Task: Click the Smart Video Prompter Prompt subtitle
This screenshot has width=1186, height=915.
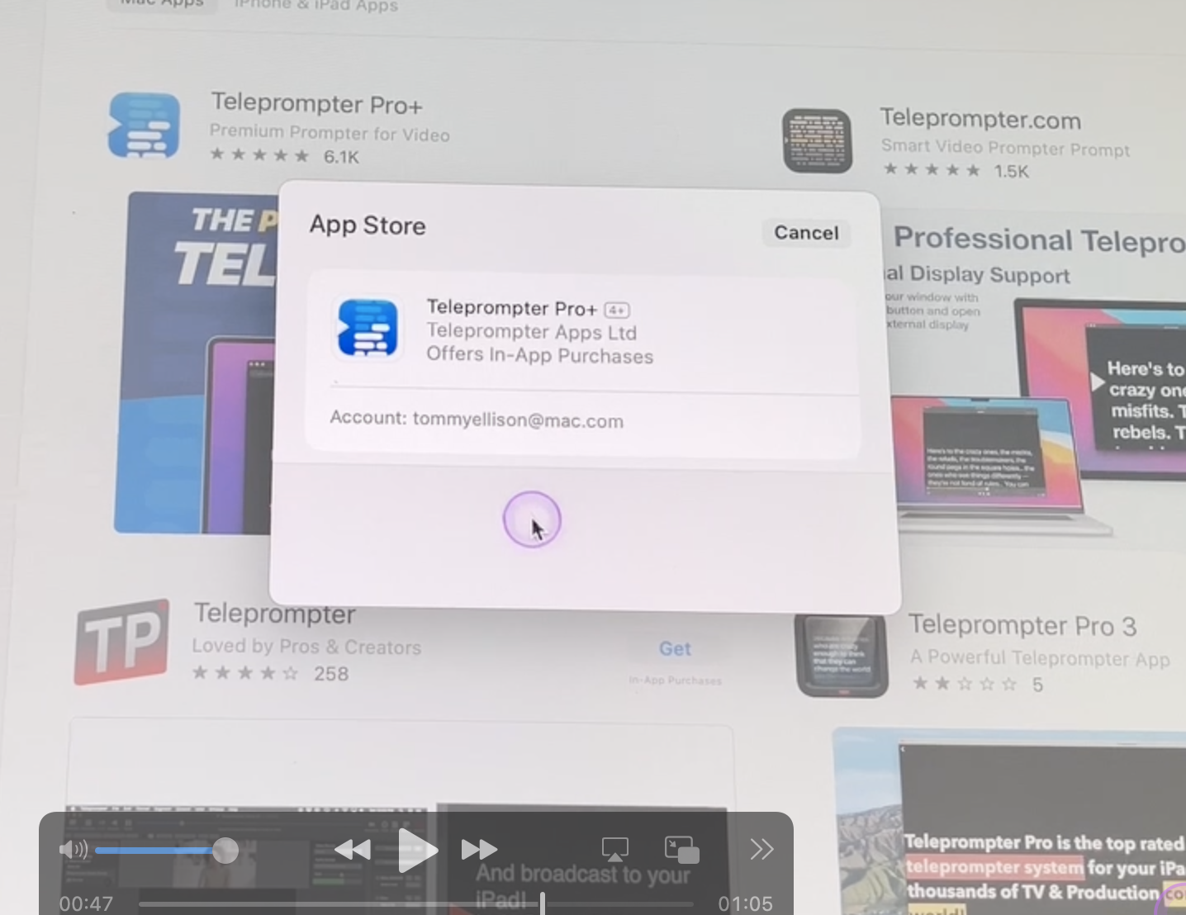Action: pyautogui.click(x=1005, y=148)
